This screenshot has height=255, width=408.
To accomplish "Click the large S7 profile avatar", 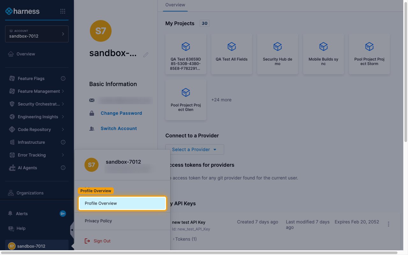I will pyautogui.click(x=100, y=31).
